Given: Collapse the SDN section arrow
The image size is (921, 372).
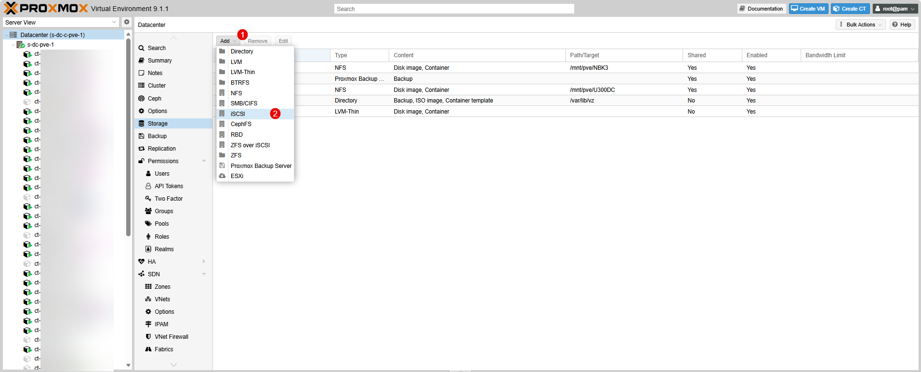Looking at the screenshot, I should pyautogui.click(x=204, y=274).
